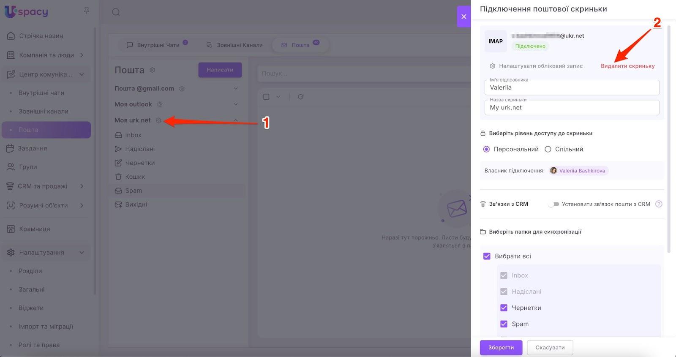Collapse the Налаштування section
This screenshot has height=357, width=676.
pyautogui.click(x=82, y=253)
